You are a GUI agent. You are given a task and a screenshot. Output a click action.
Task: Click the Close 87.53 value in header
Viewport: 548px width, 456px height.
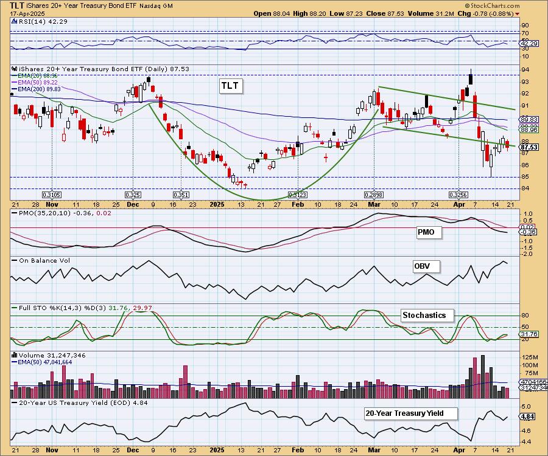tap(385, 13)
